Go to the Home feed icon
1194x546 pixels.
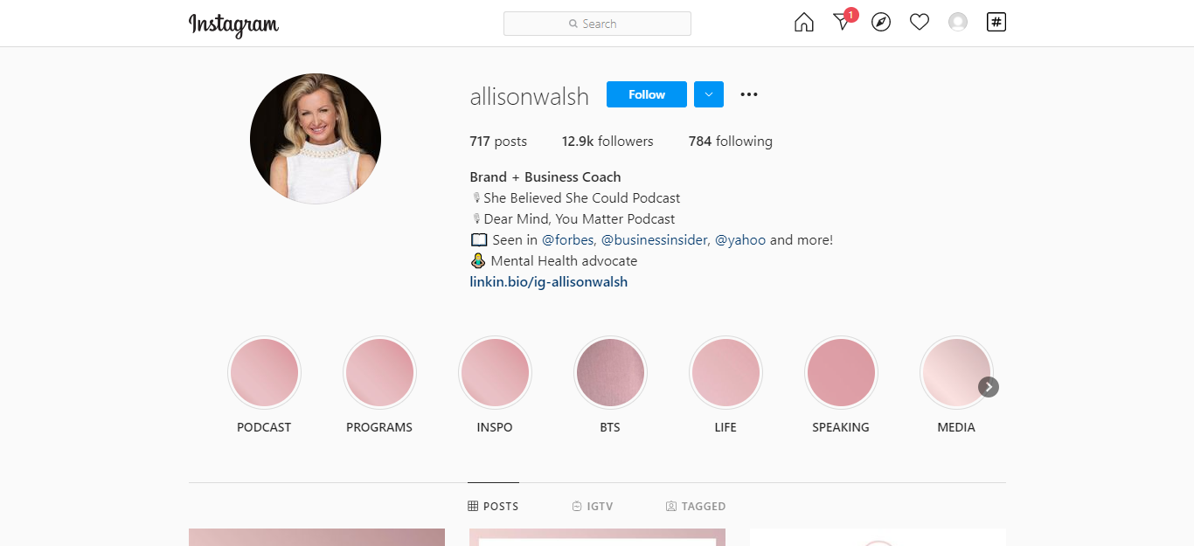click(803, 23)
